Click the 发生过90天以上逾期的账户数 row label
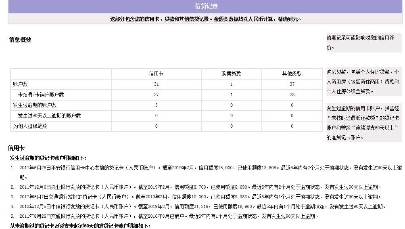 click(49, 116)
